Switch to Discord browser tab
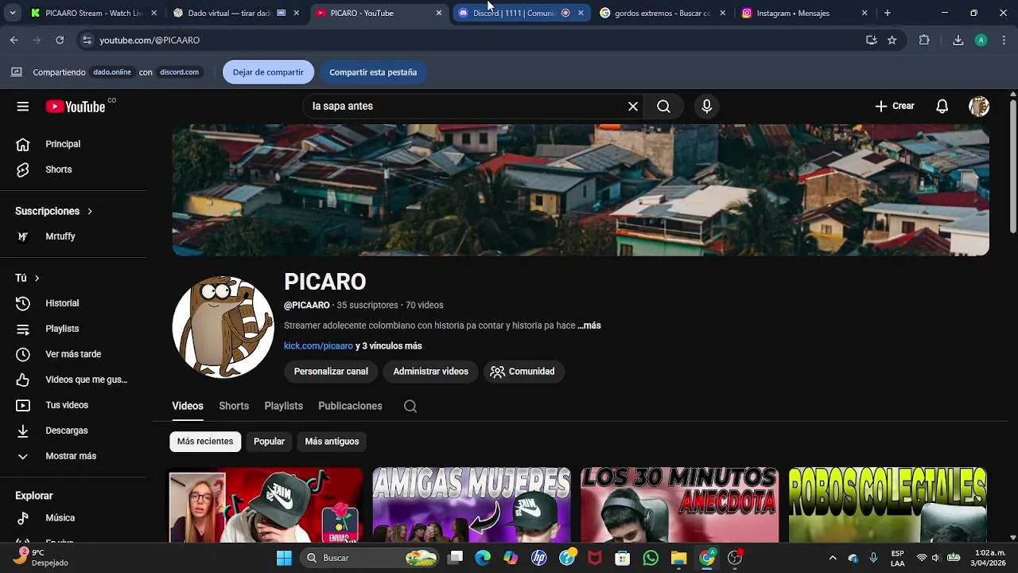 (513, 13)
